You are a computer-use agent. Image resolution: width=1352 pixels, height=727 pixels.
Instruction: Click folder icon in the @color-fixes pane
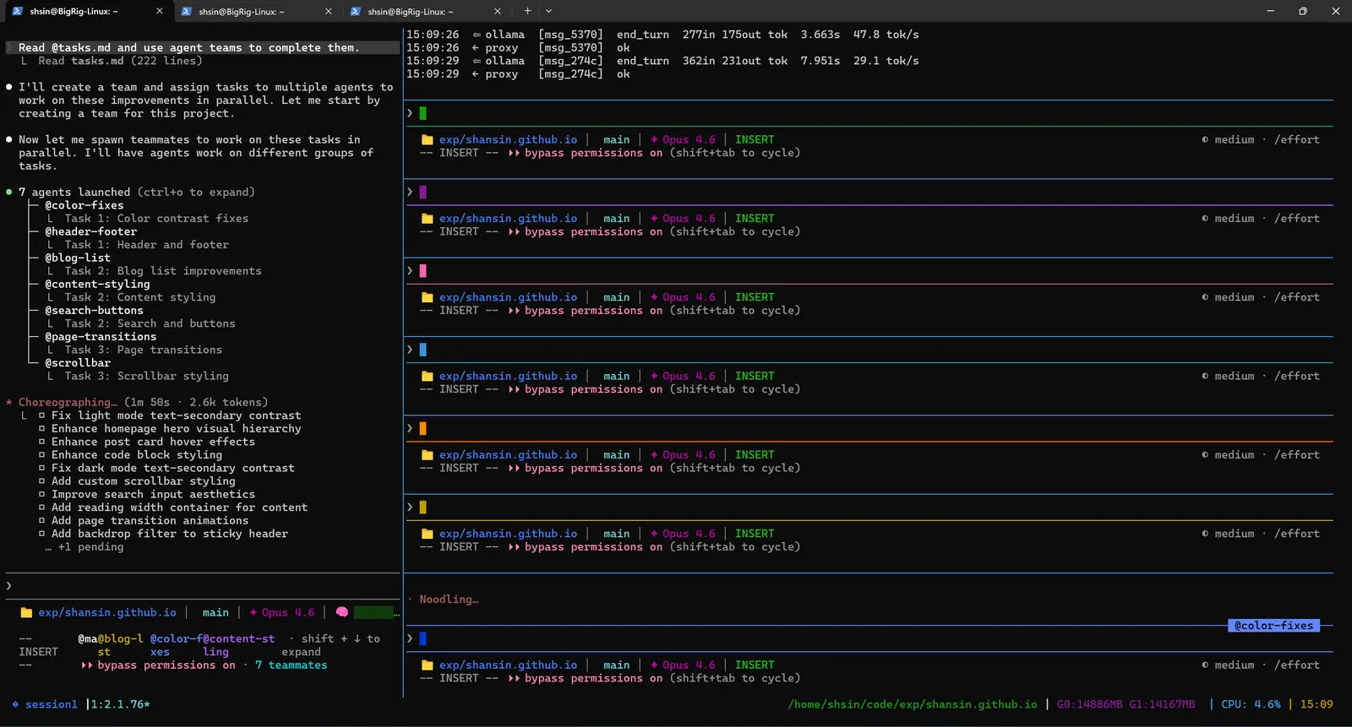pyautogui.click(x=428, y=665)
